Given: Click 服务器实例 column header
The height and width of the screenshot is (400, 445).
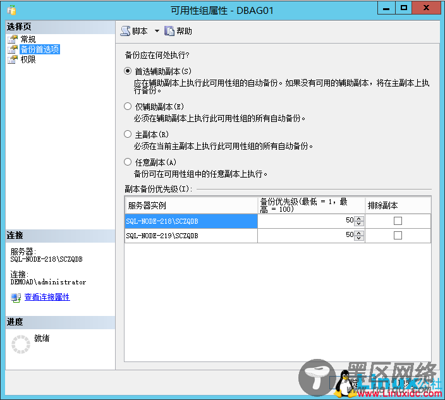Looking at the screenshot, I should (191, 205).
